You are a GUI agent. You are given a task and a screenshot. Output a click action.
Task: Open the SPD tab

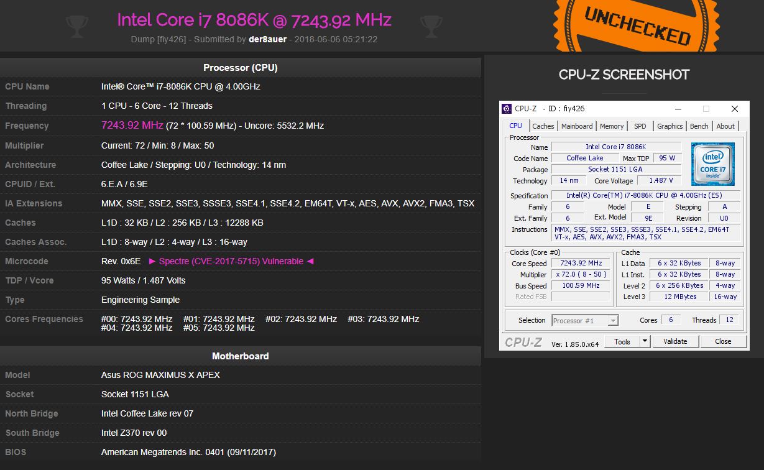point(640,126)
